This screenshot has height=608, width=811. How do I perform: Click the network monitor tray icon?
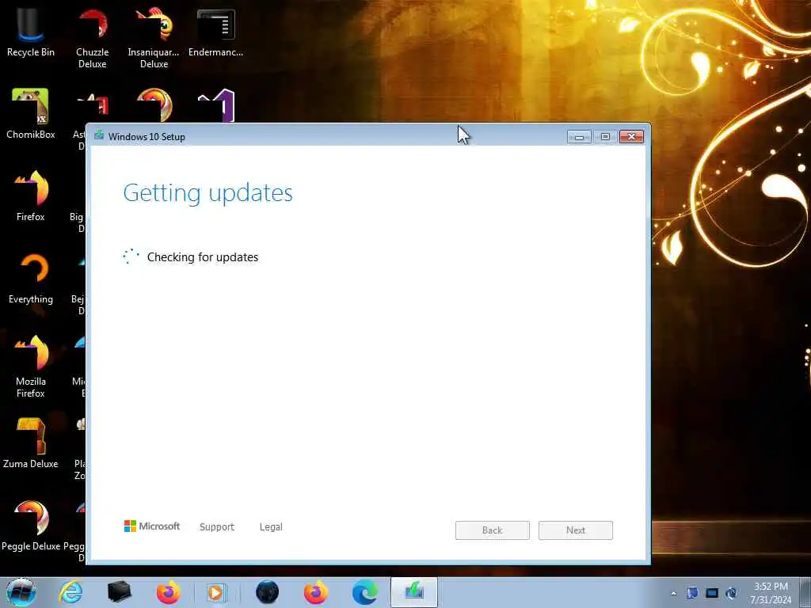click(x=712, y=593)
